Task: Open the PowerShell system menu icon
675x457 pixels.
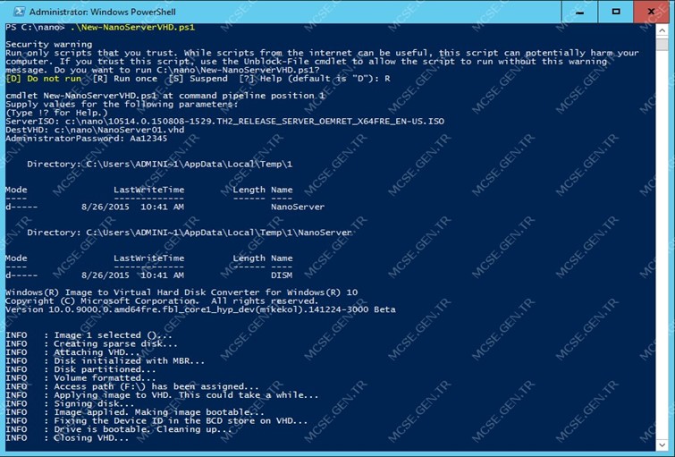Action: (19, 12)
